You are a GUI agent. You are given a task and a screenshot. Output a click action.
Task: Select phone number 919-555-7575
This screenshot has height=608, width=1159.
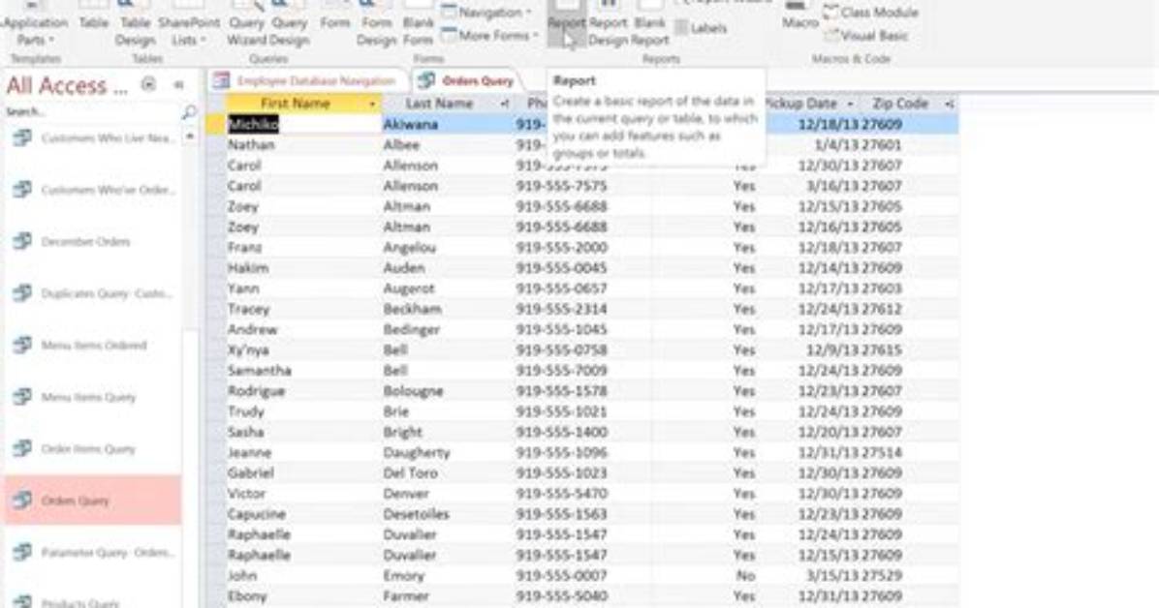pos(561,186)
